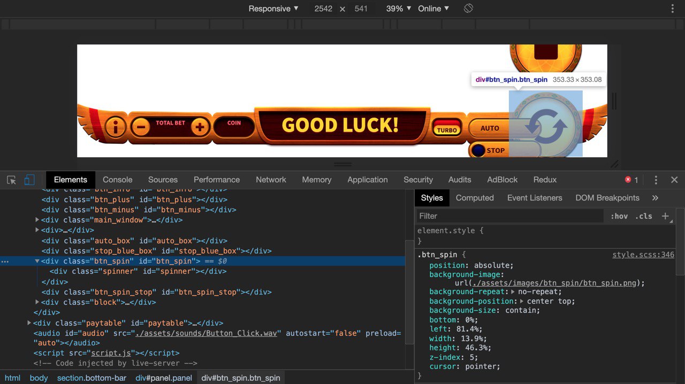Open the Computed styles tab
Viewport: 685px width, 384px height.
click(475, 198)
